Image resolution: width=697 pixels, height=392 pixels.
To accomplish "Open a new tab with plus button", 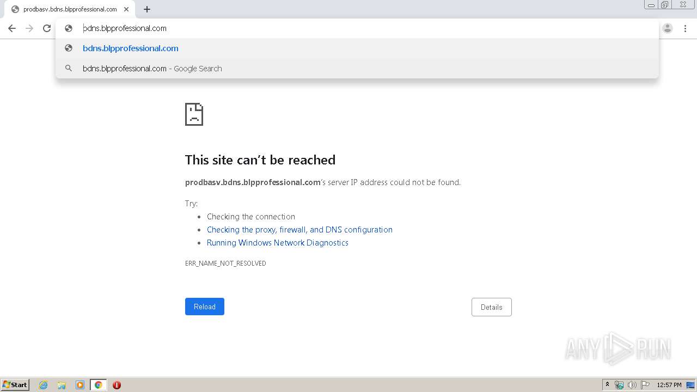I will pyautogui.click(x=147, y=9).
